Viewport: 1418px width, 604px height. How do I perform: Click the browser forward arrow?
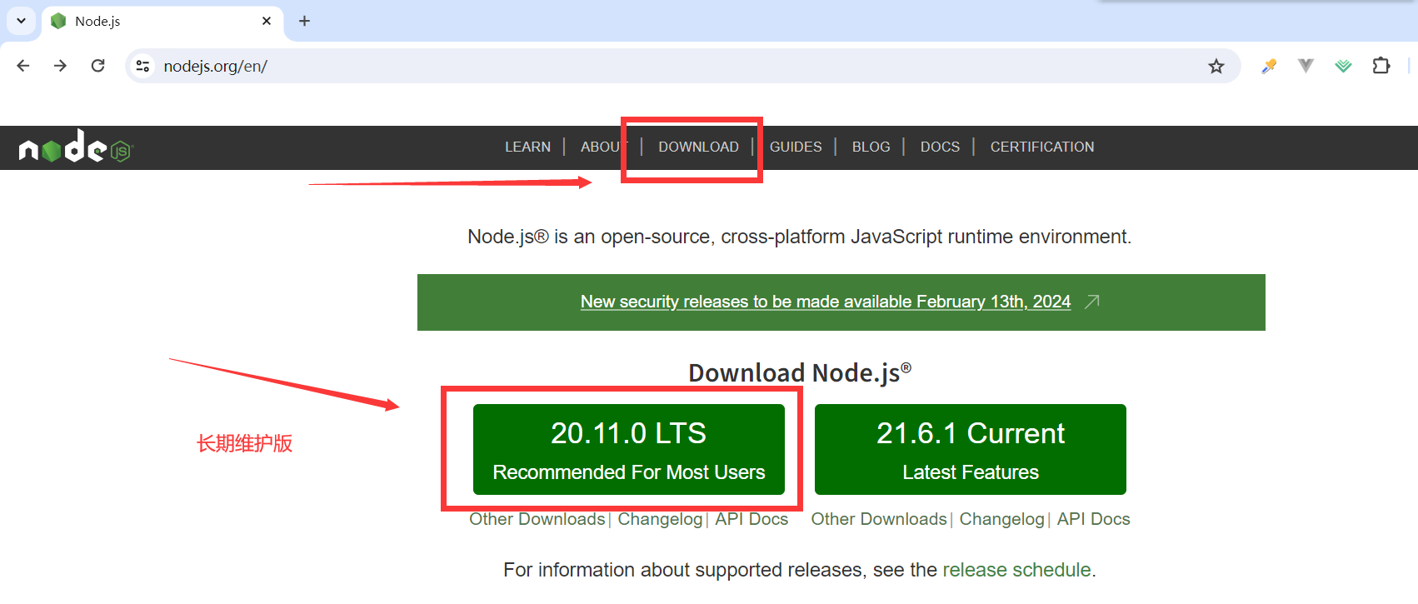(x=60, y=66)
